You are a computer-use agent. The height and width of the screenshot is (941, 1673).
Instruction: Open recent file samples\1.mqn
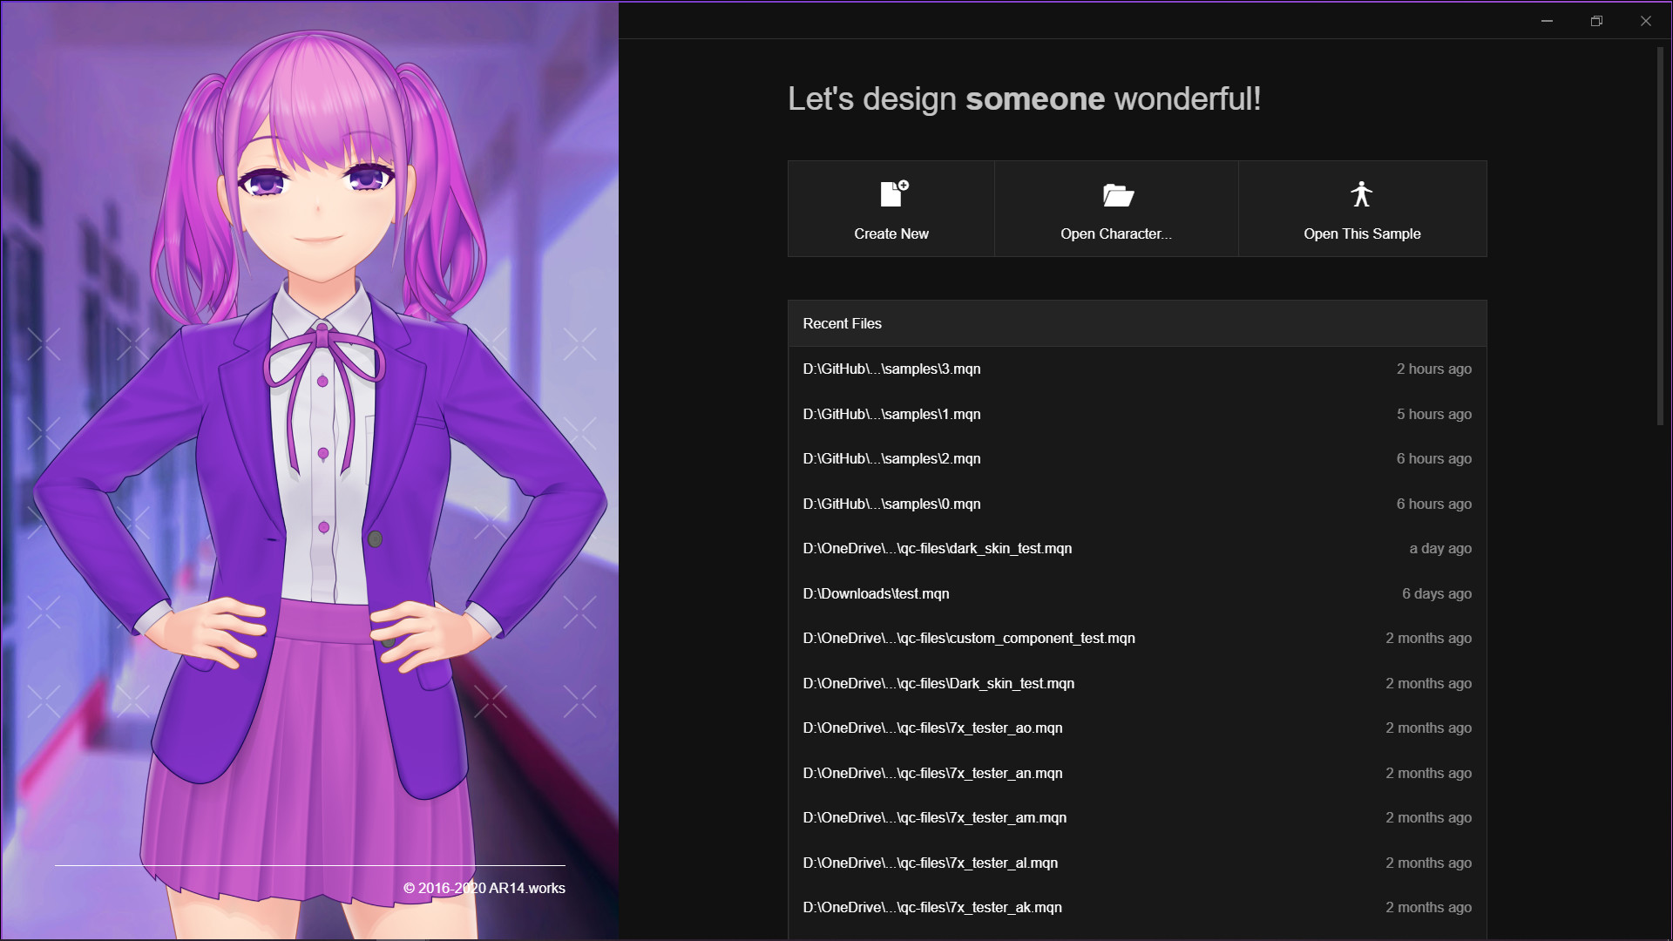(x=891, y=415)
